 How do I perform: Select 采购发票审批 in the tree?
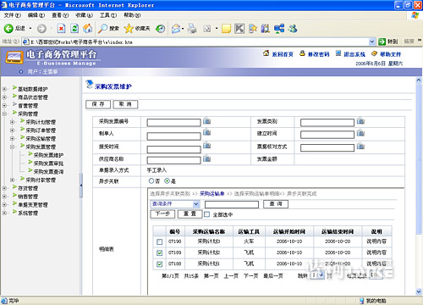click(48, 164)
